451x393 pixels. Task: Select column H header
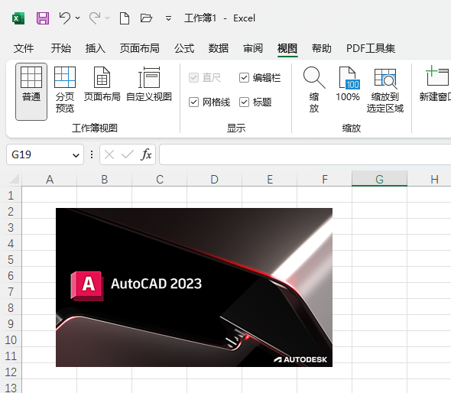click(x=429, y=179)
